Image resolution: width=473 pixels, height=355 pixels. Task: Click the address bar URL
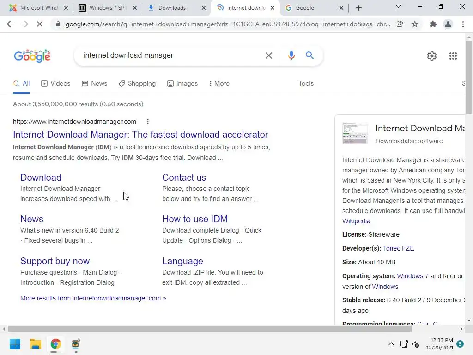click(228, 24)
